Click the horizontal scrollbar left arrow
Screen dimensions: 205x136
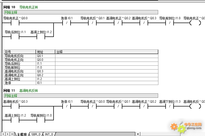tap(138, 134)
